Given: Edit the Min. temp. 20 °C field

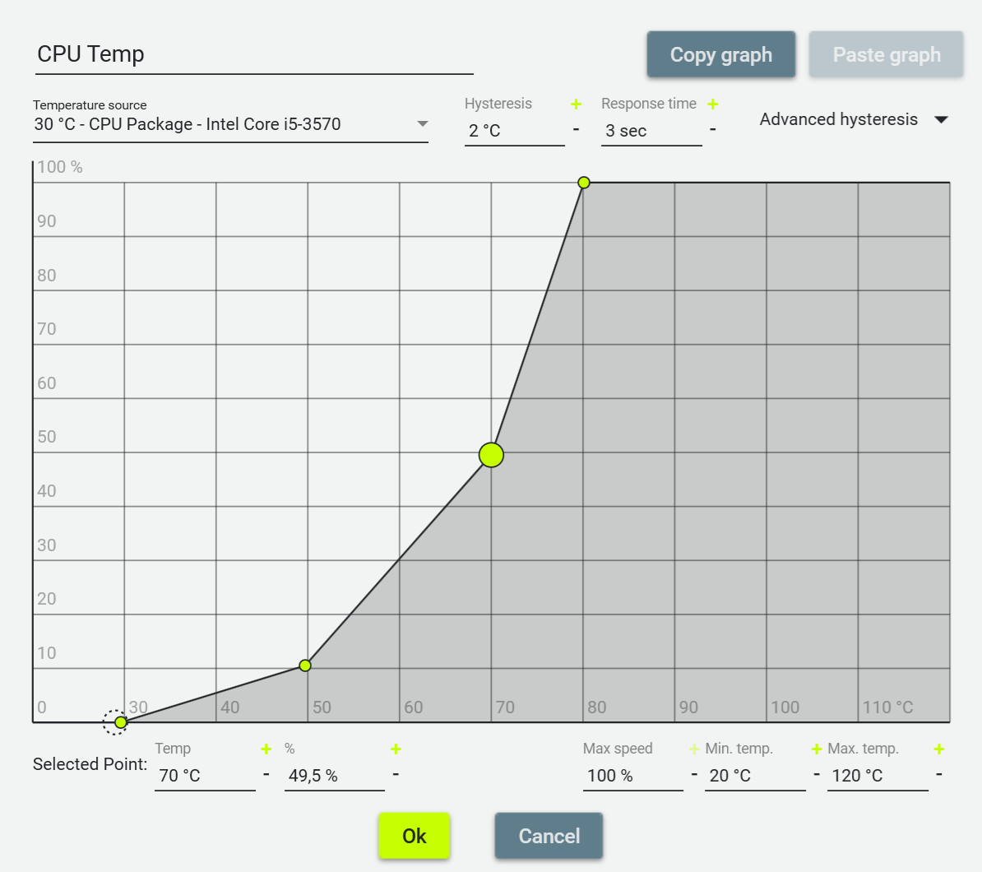Looking at the screenshot, I should point(755,776).
